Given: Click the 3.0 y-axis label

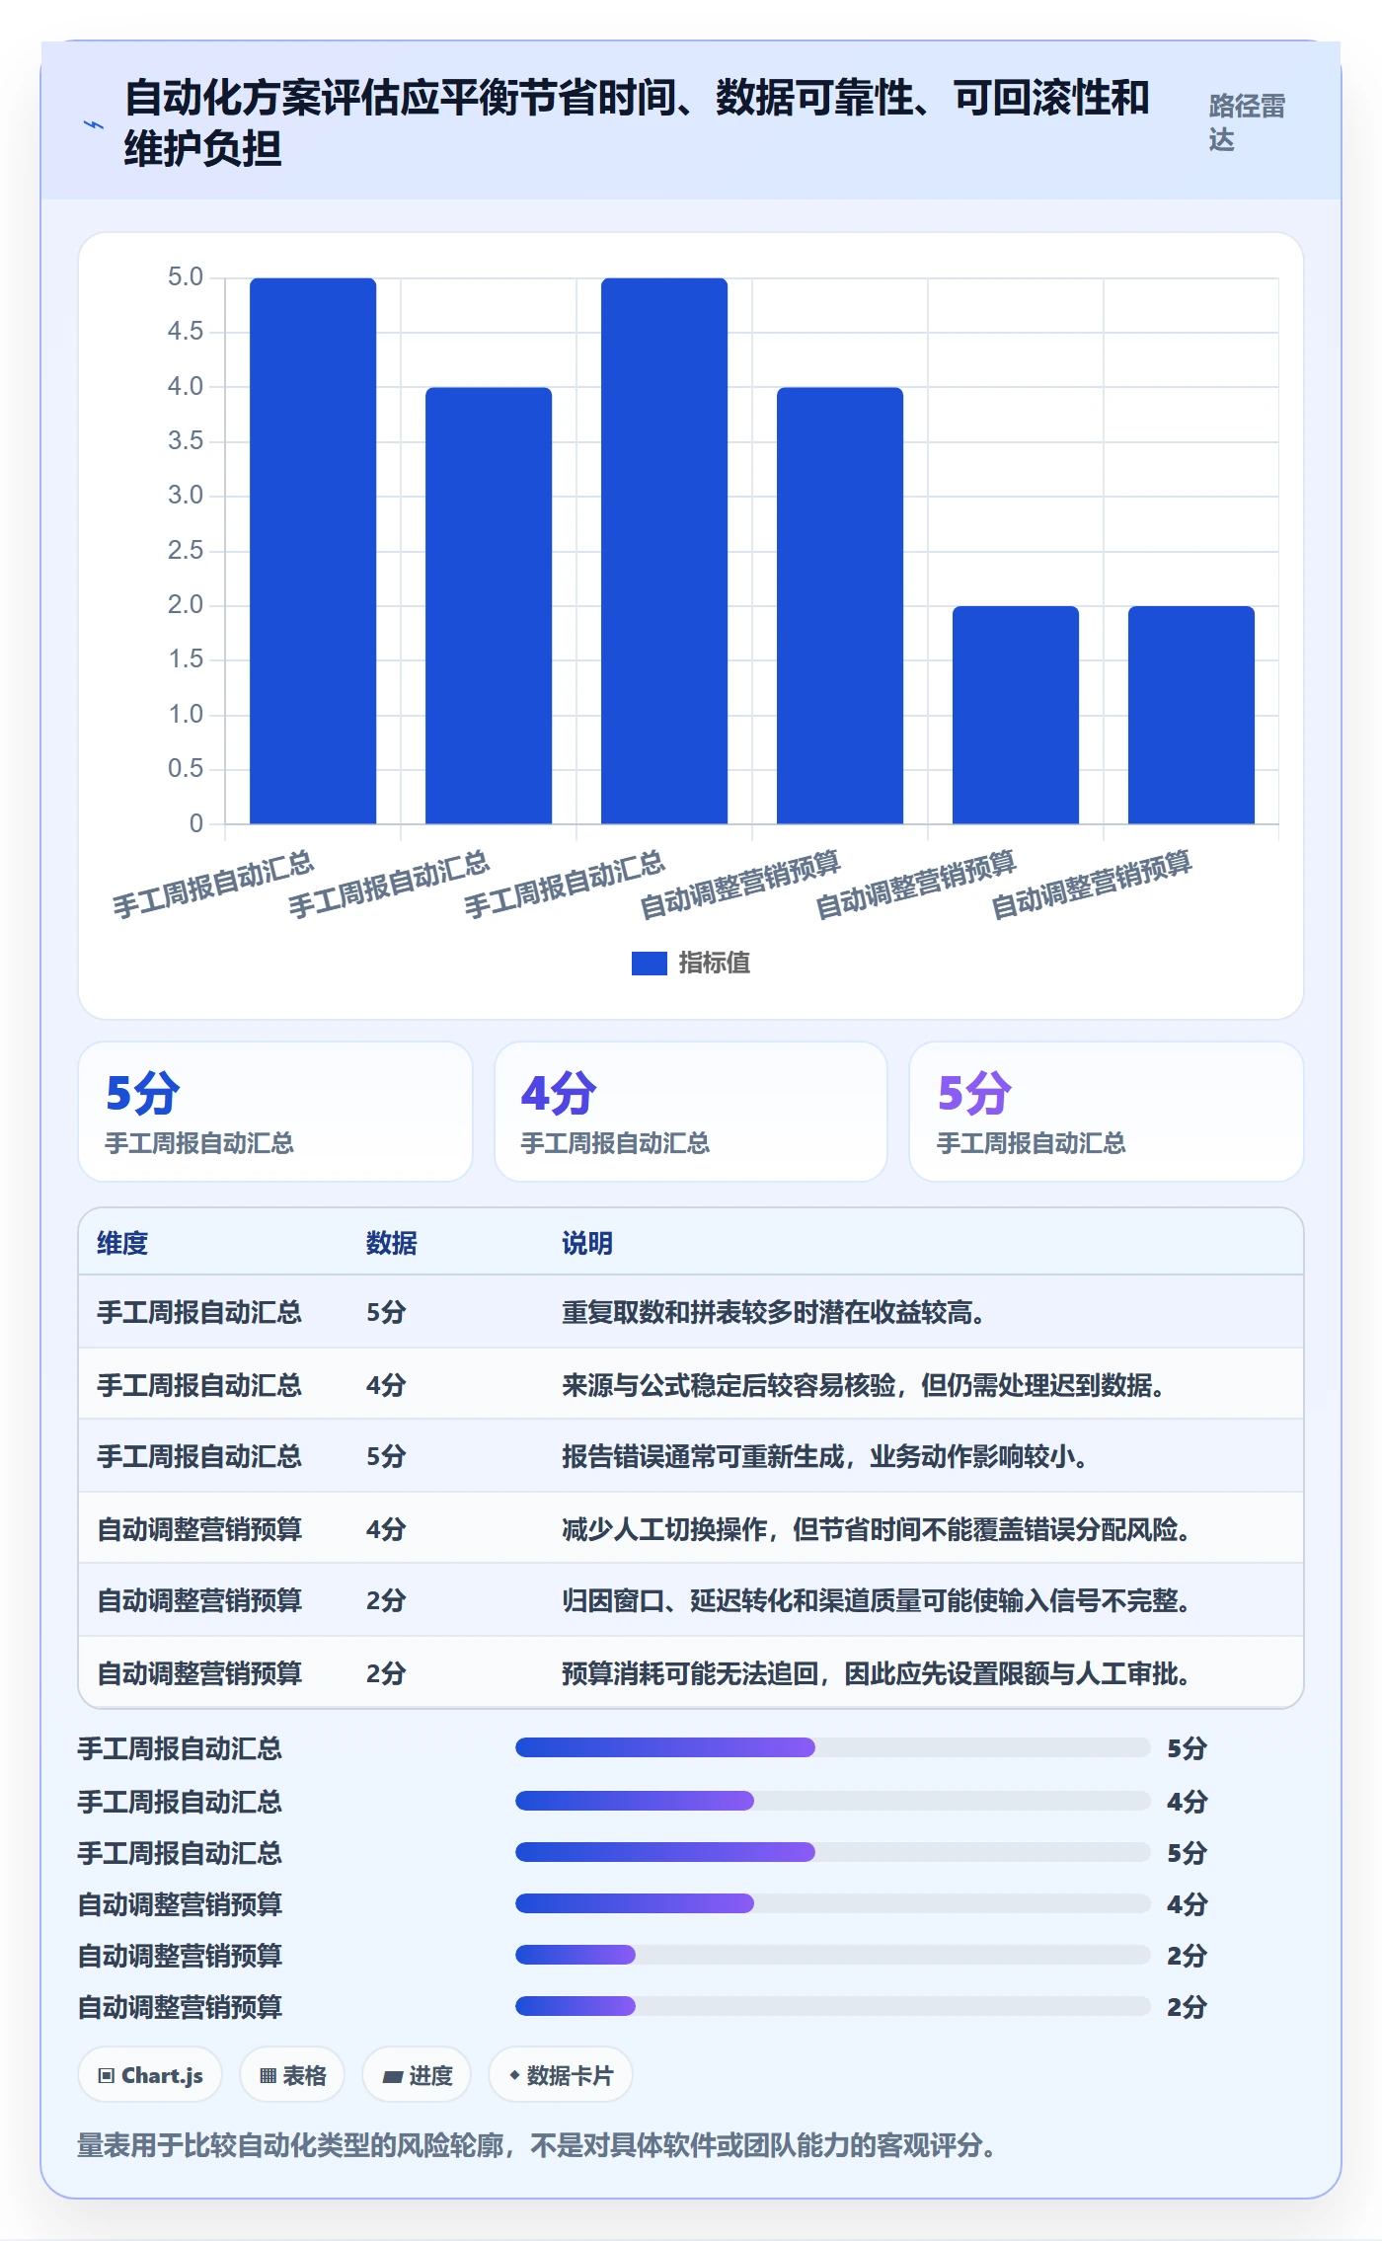Looking at the screenshot, I should click(x=186, y=496).
